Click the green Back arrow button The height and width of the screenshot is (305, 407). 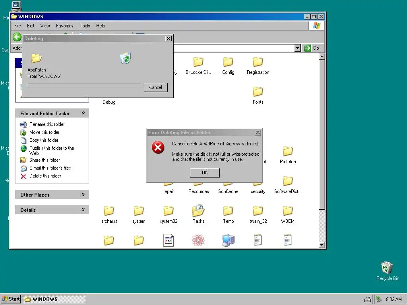tap(17, 37)
